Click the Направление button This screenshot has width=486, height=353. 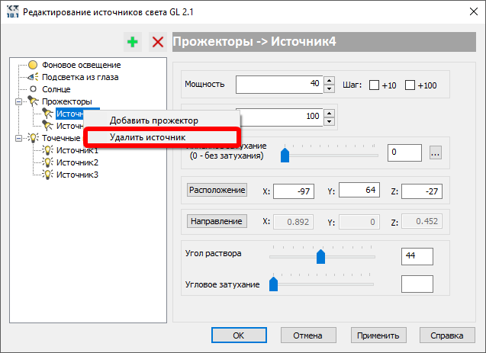click(217, 221)
